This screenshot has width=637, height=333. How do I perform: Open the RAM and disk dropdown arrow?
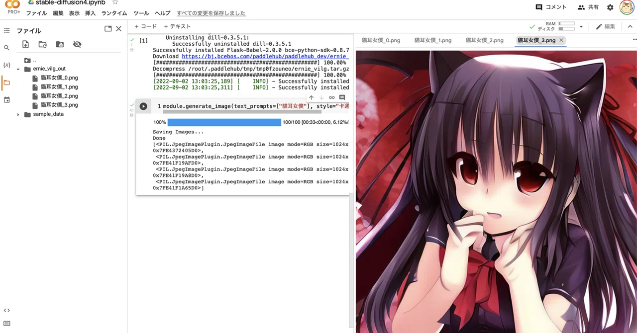pos(581,26)
